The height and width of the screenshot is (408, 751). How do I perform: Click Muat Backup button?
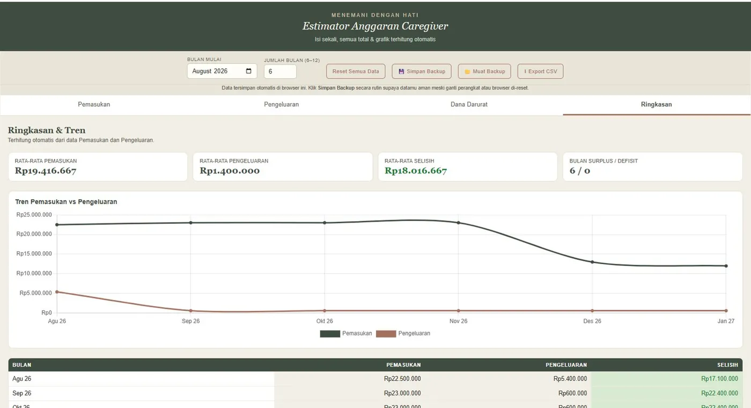(484, 71)
